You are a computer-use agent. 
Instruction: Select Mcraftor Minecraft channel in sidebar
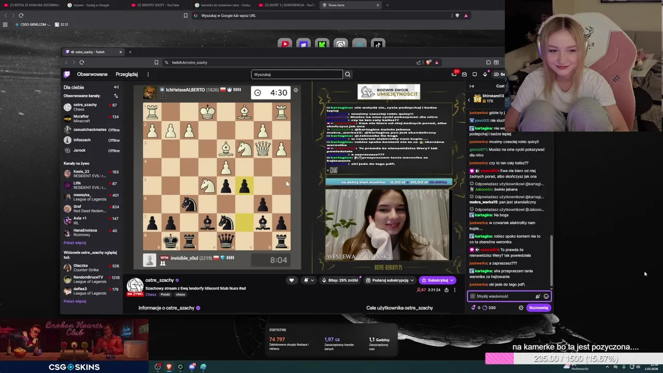pos(91,119)
